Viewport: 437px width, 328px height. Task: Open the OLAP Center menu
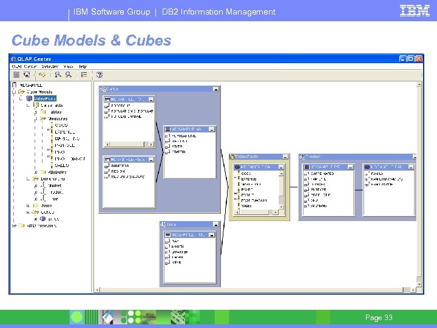click(24, 66)
